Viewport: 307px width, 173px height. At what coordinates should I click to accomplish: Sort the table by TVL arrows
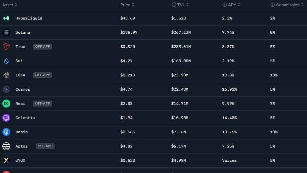point(188,5)
